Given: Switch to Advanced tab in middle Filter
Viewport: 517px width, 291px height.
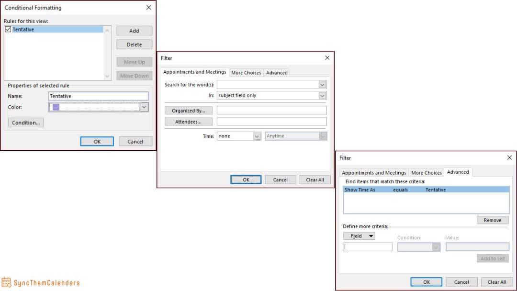Looking at the screenshot, I should 277,72.
